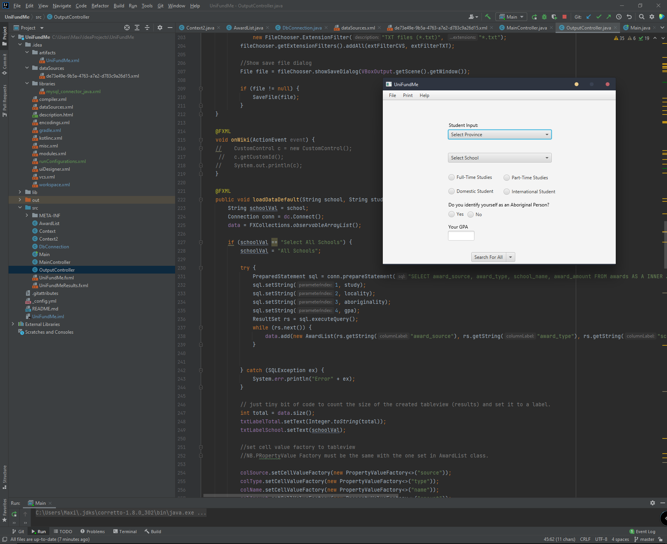Viewport: 667px width, 544px height.
Task: Select Yes for Aboriginal Person question
Action: point(452,214)
